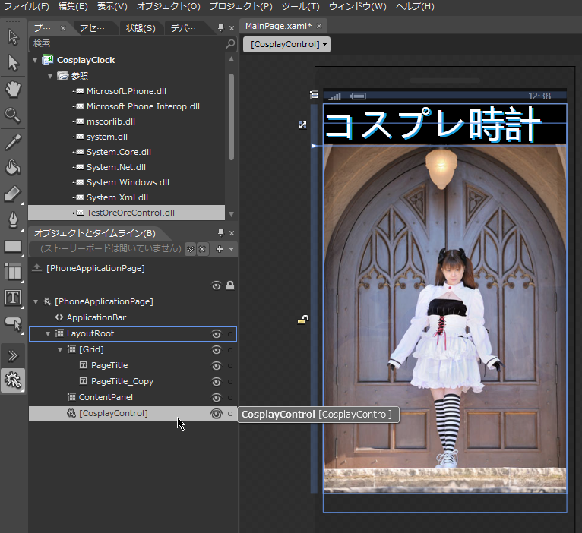Toggle lock dot of PageTitle
582x533 pixels.
(x=230, y=366)
